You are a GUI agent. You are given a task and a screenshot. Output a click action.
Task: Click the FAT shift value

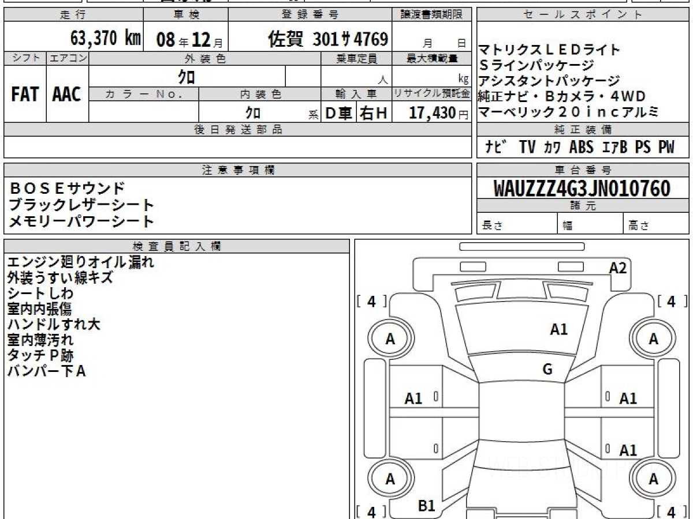(x=25, y=95)
